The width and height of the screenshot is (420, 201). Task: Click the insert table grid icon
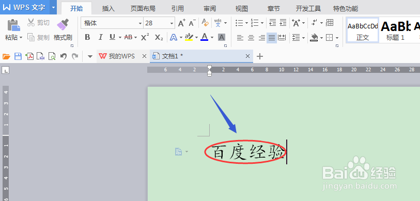[x=330, y=23]
